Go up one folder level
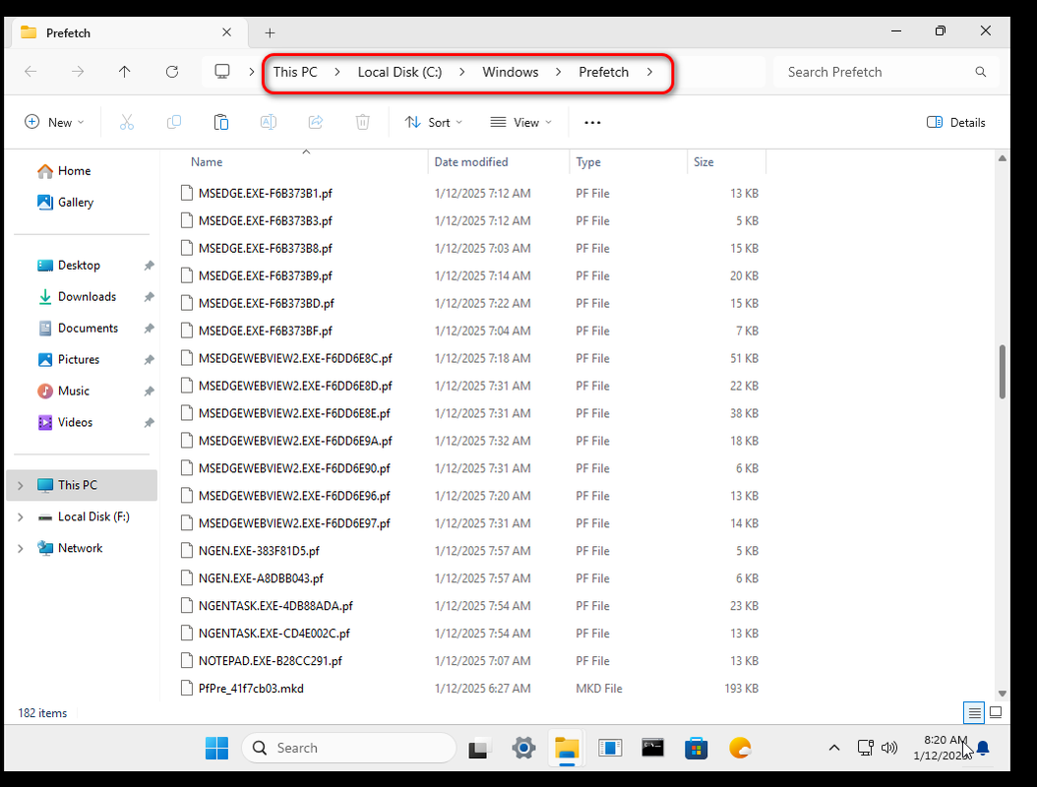The width and height of the screenshot is (1037, 787). coord(124,72)
